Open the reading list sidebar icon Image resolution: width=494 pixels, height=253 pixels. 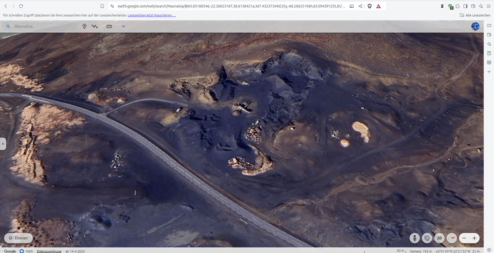click(489, 62)
